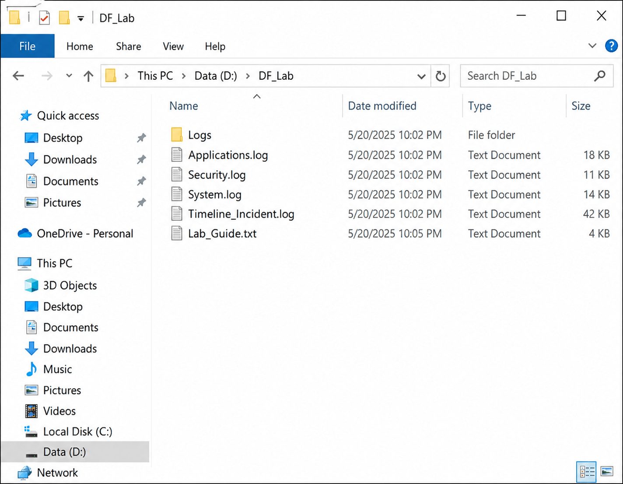
Task: Click the Search DF_Lab input field
Action: pyautogui.click(x=536, y=76)
